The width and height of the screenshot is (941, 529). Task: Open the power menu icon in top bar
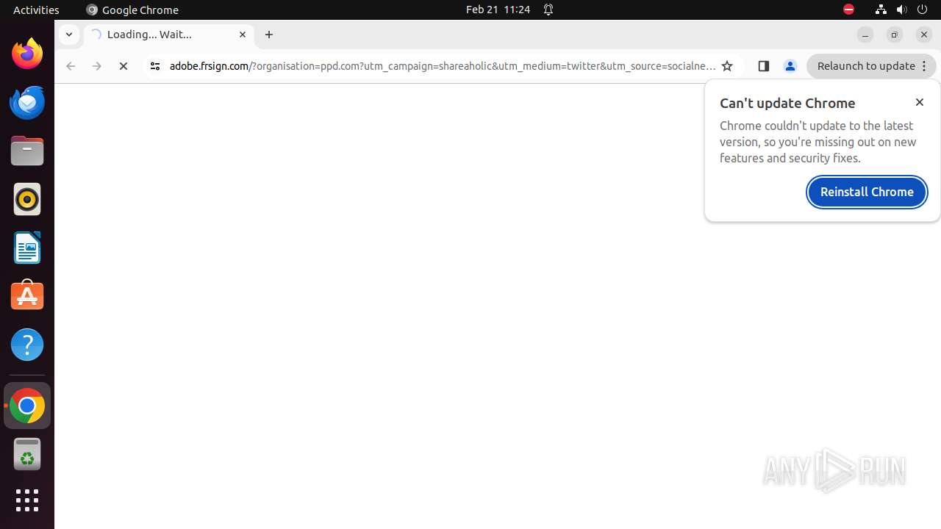tap(922, 10)
